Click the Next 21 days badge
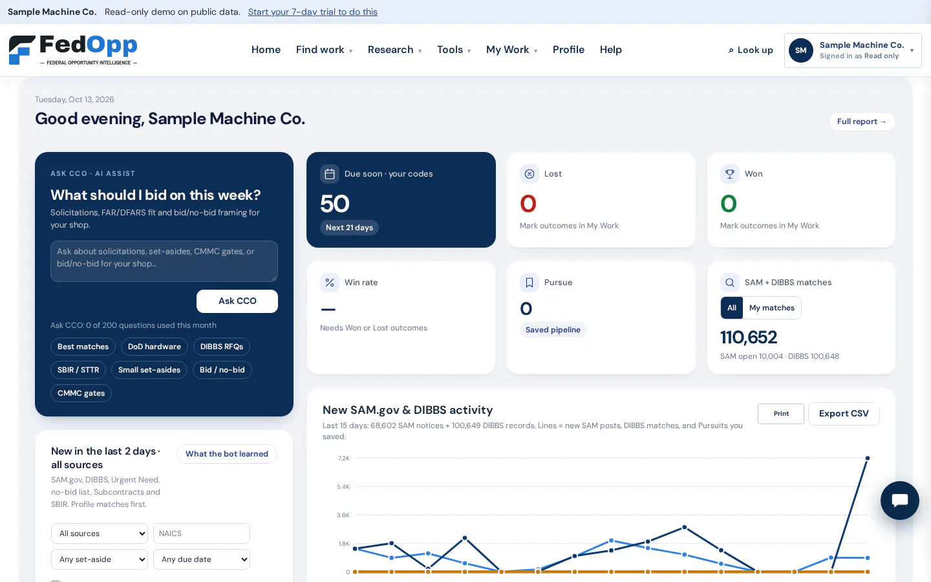Screen dimensions: 931x582 tap(349, 228)
